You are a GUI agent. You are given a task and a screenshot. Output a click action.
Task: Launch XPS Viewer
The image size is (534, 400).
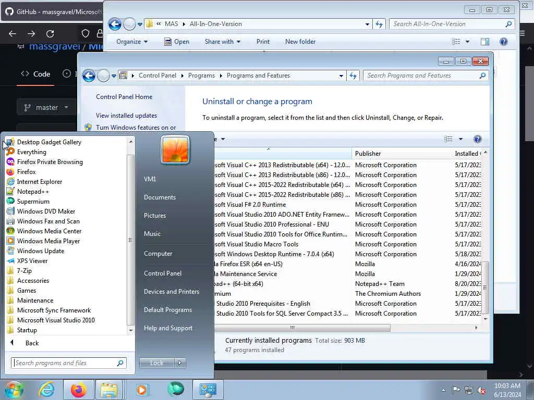pyautogui.click(x=32, y=260)
